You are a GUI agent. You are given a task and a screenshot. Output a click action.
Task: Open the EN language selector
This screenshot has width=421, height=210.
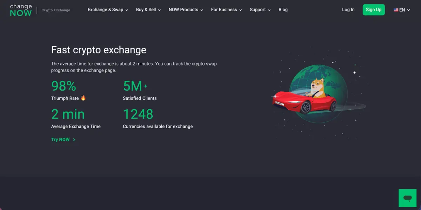coord(402,10)
